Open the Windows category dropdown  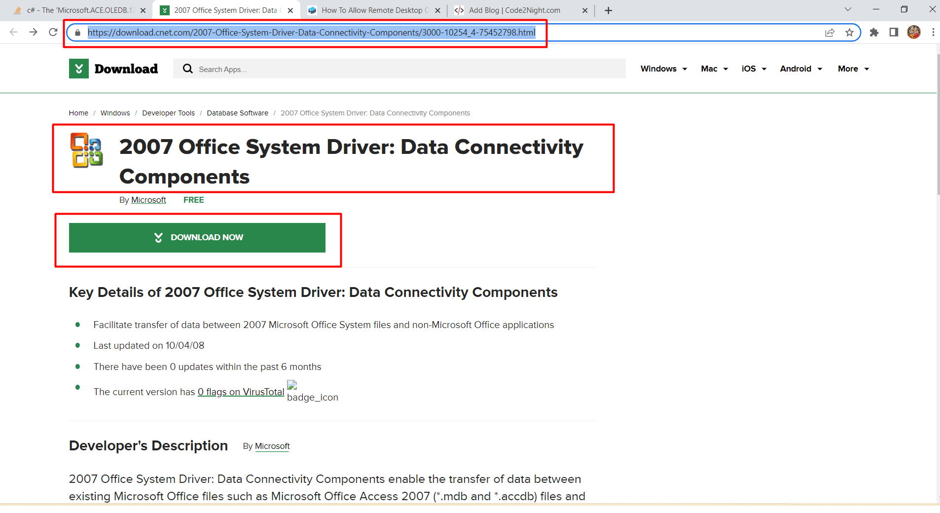pyautogui.click(x=663, y=69)
